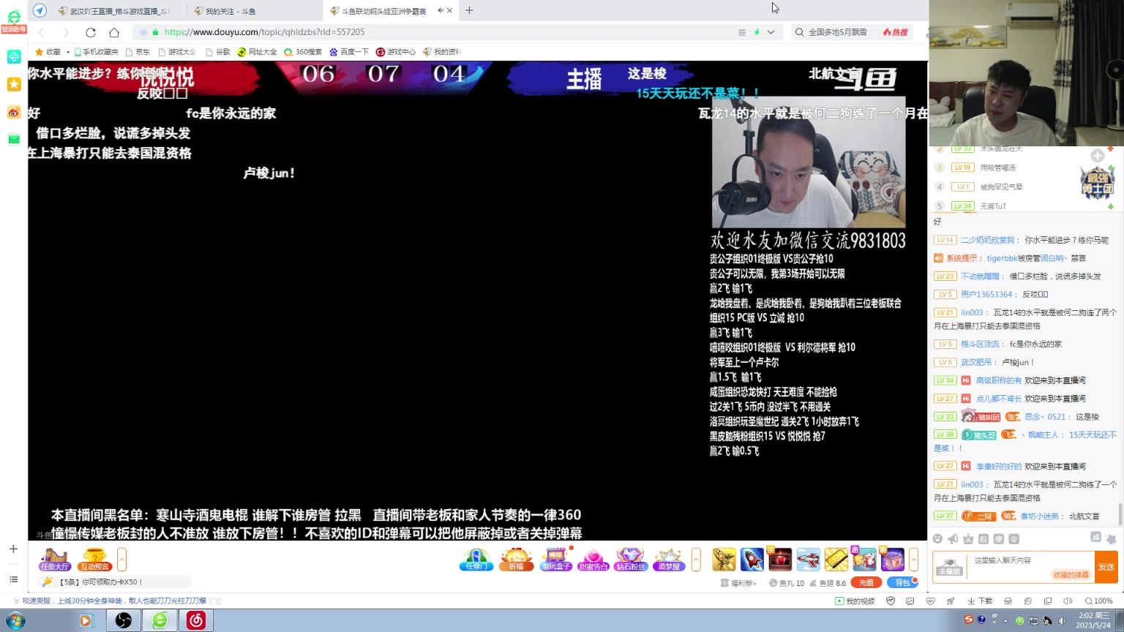Viewport: 1124px width, 632px height.
Task: Open NetEase Cloud Music from taskbar
Action: point(196,620)
